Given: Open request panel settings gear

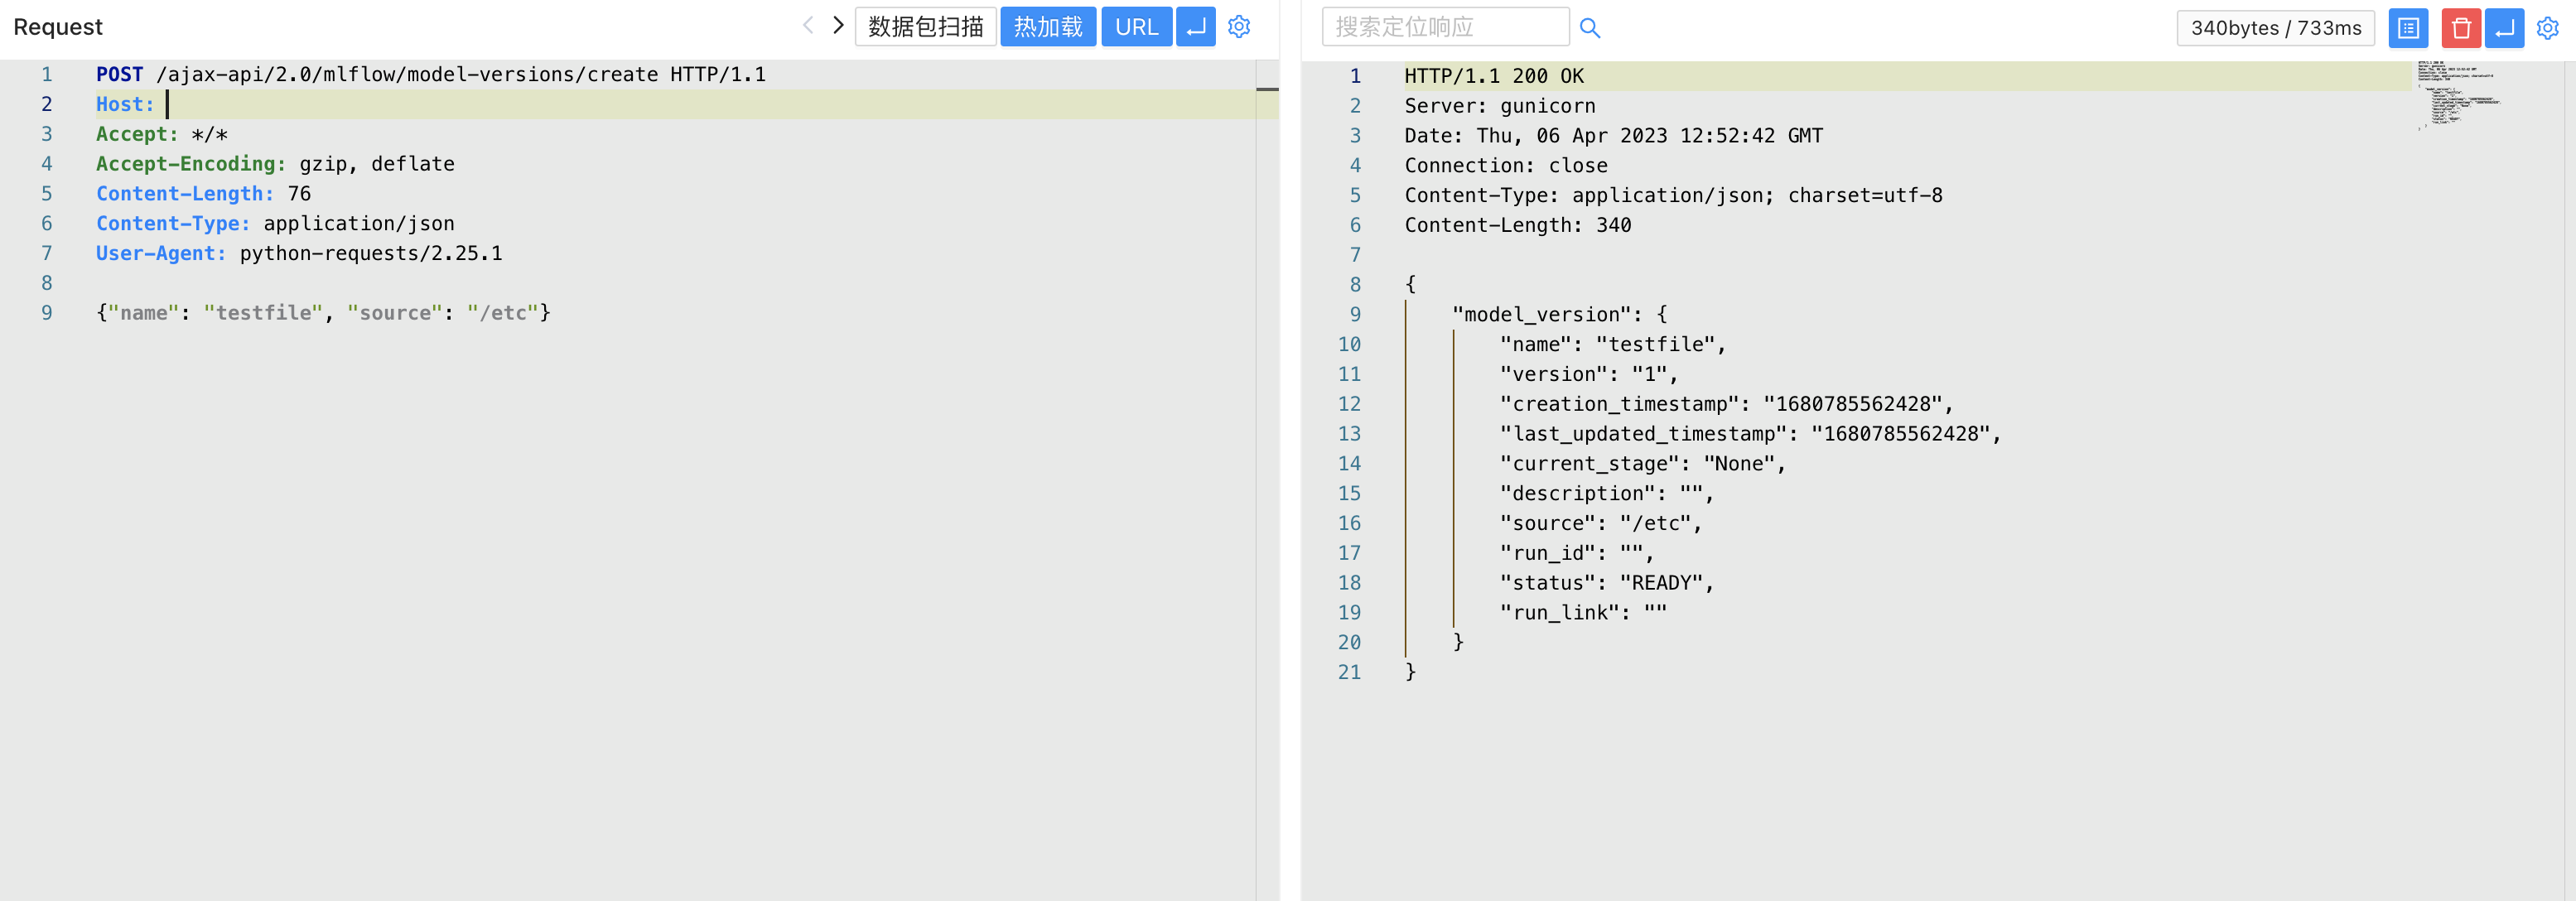Looking at the screenshot, I should 1239,27.
